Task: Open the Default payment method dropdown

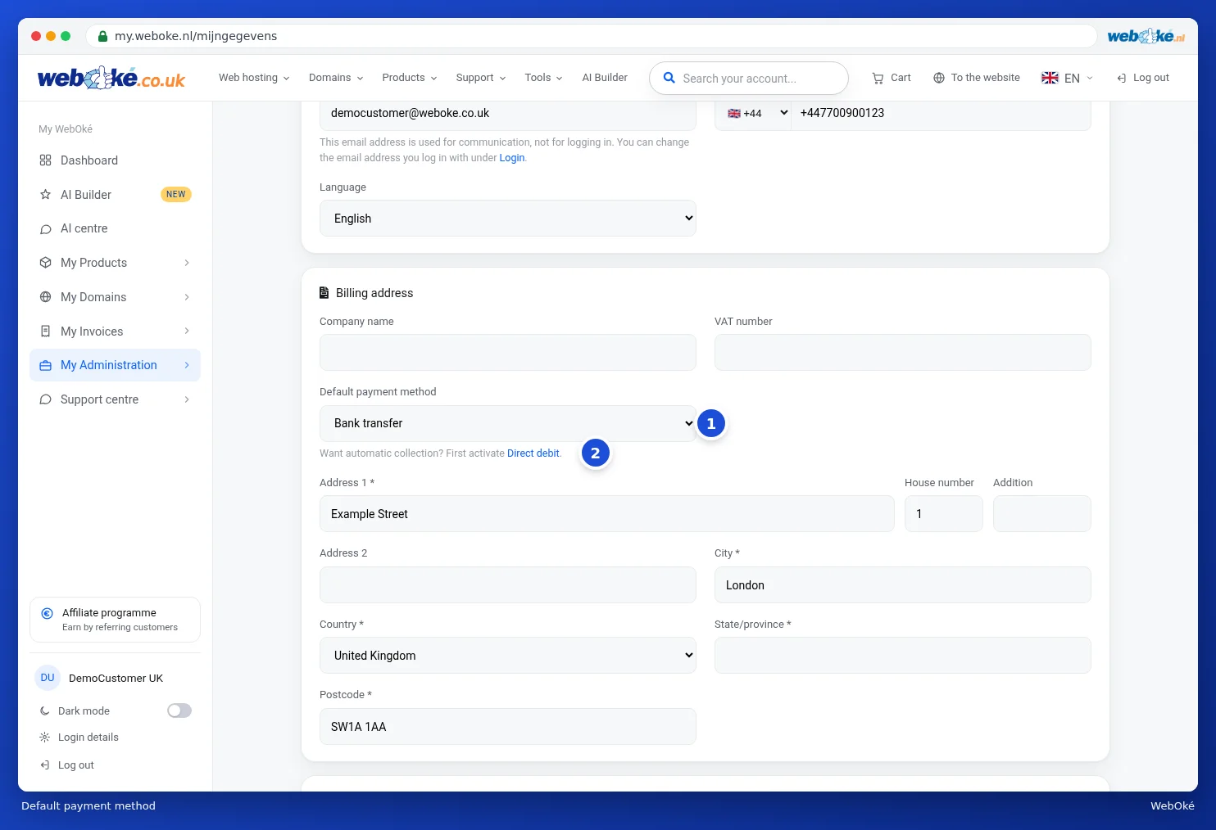Action: tap(508, 423)
